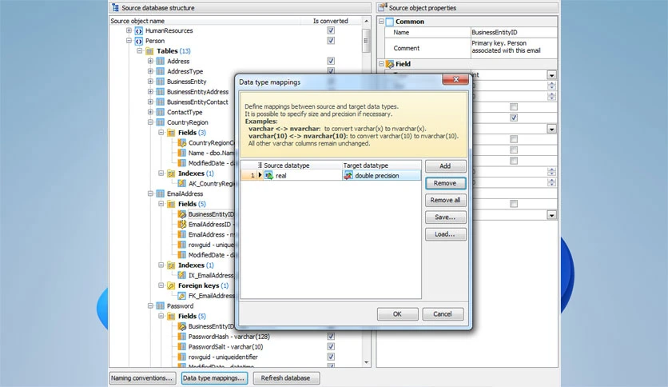Screen dimensions: 668x387
Task: Collapse the Tables (13) node
Action: [x=139, y=51]
